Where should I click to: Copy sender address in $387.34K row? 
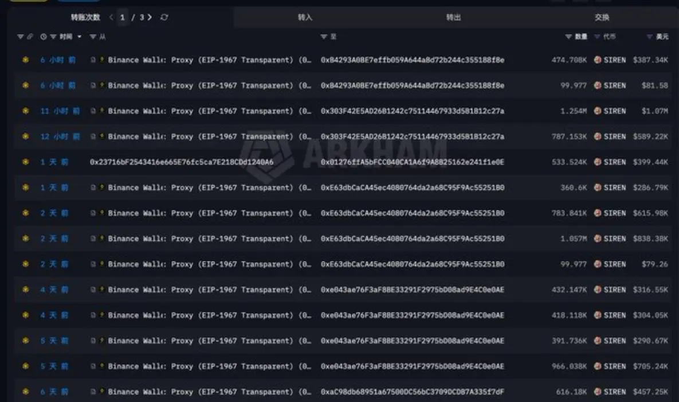[x=93, y=60]
